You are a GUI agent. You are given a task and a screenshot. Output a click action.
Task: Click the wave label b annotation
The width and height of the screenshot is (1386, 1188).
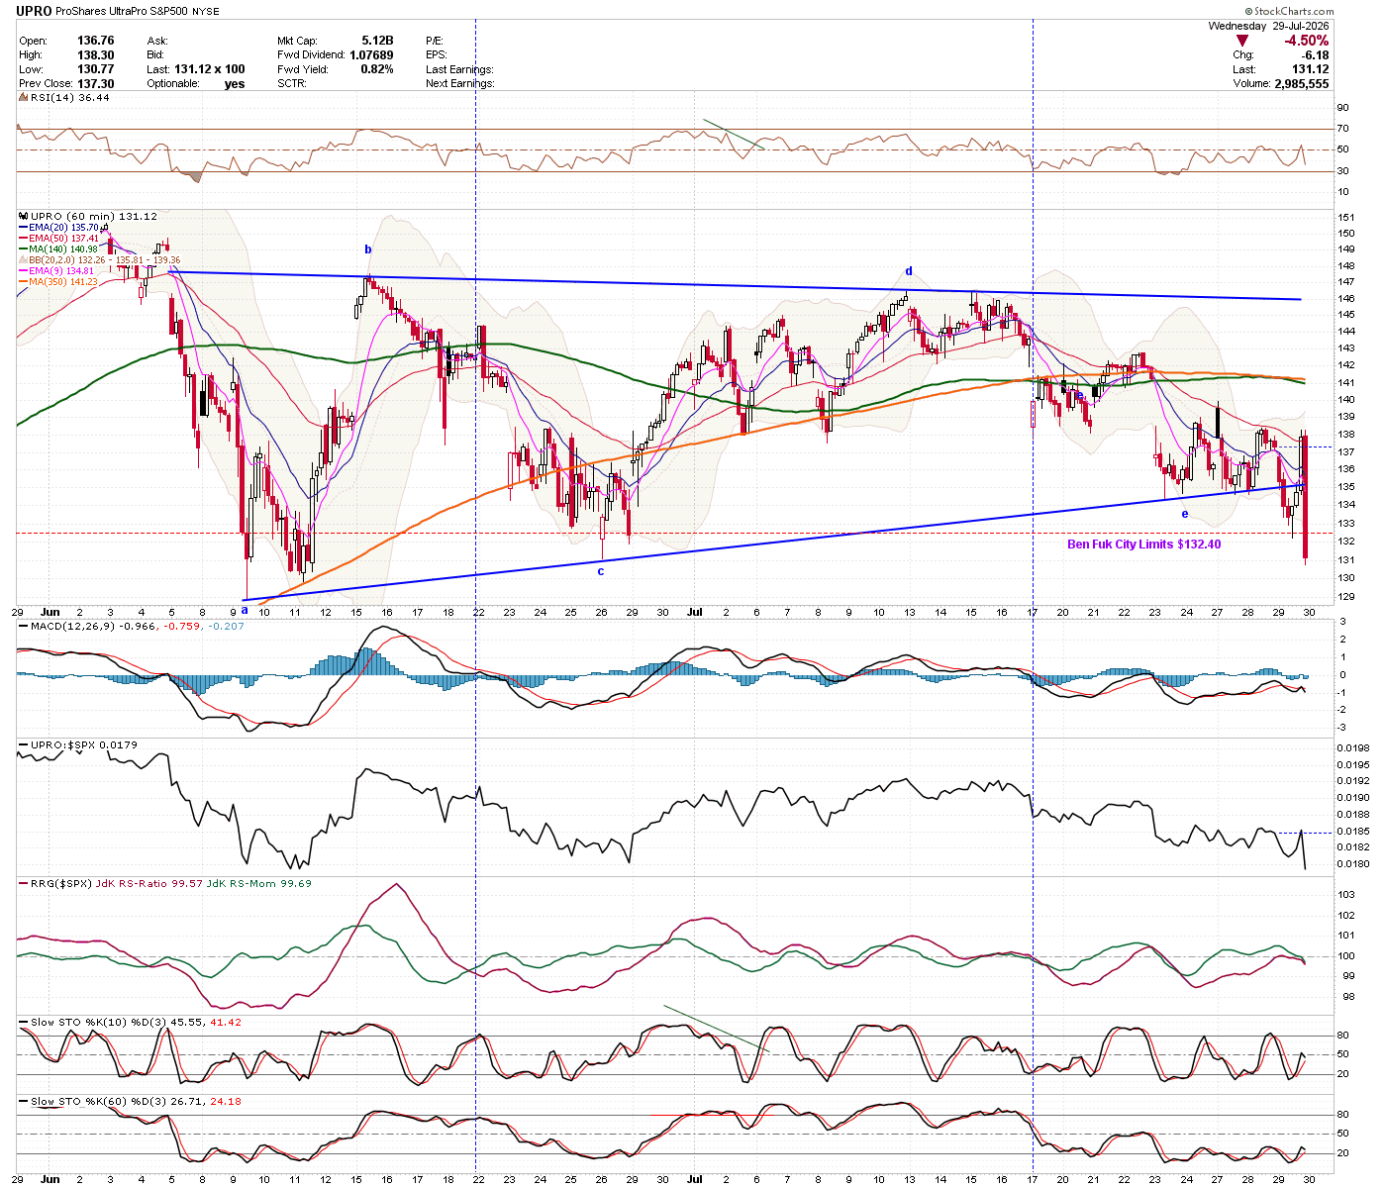click(368, 249)
